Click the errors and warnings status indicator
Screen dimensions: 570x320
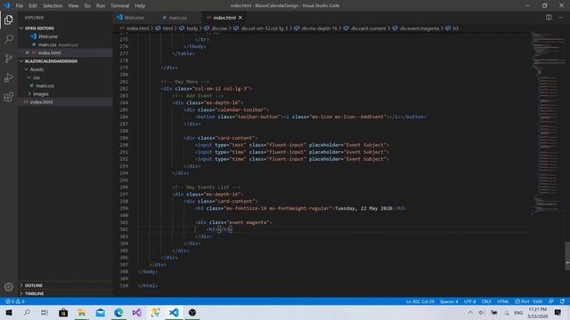(14, 301)
